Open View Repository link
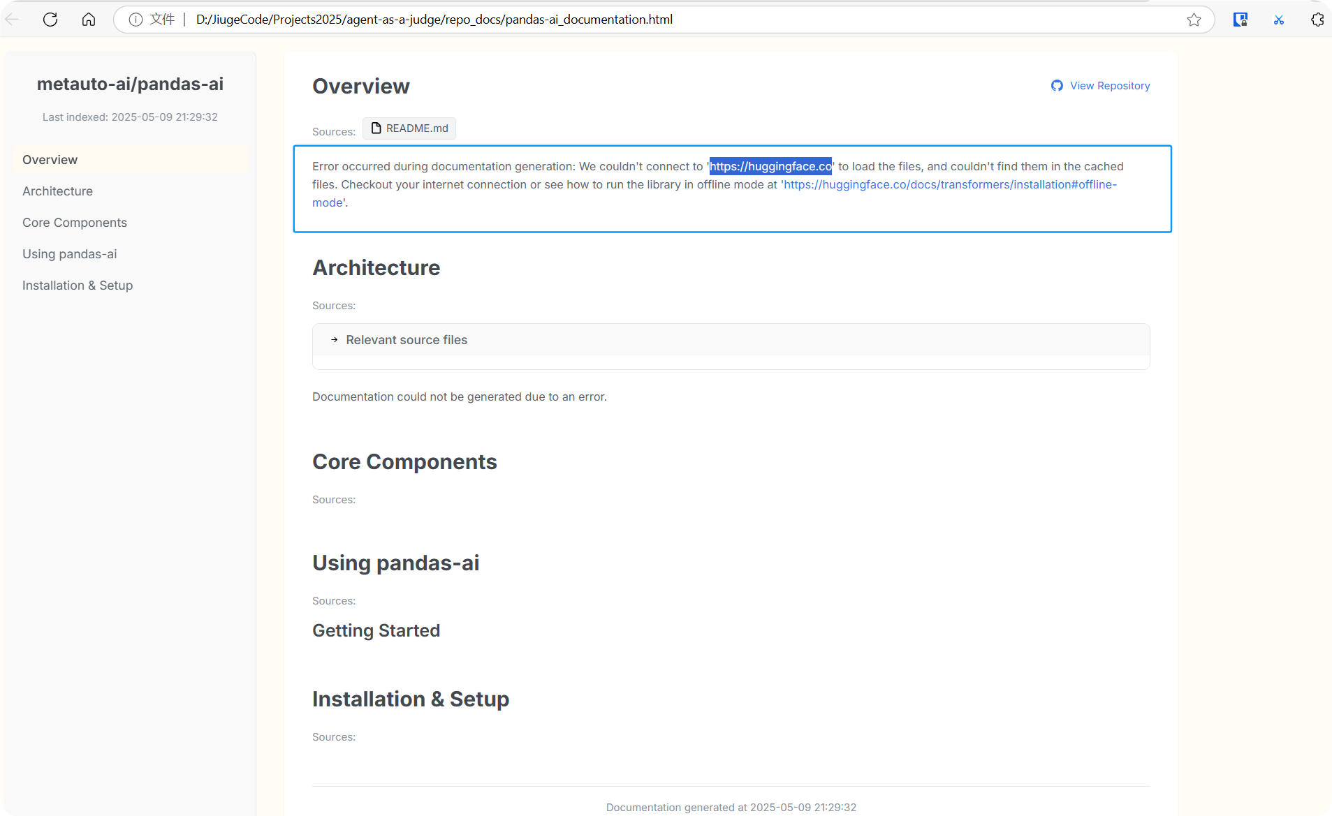 pos(1100,85)
